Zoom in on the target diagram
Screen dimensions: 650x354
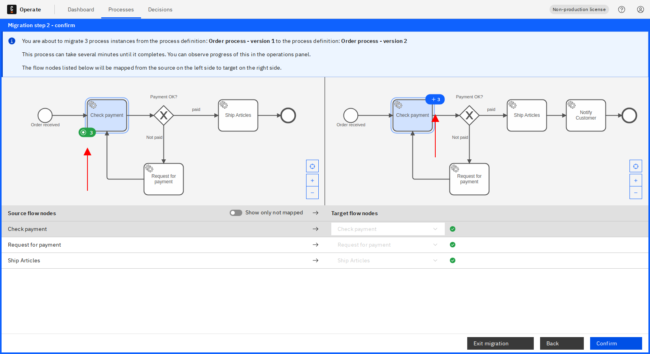coord(636,181)
